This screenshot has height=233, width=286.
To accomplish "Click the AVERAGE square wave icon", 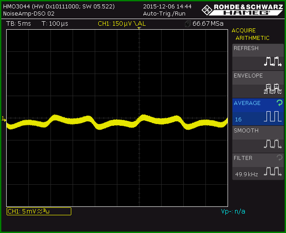I will click(273, 116).
